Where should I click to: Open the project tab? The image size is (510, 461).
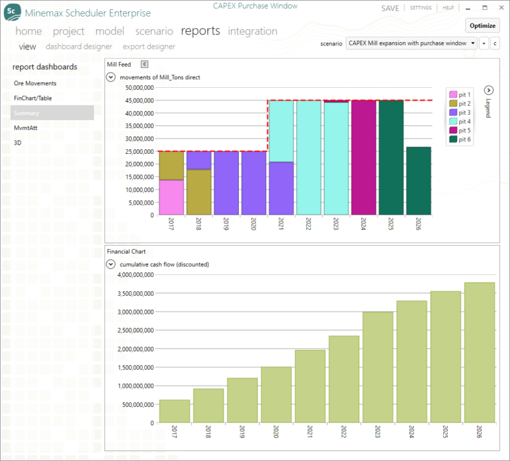[x=69, y=31]
